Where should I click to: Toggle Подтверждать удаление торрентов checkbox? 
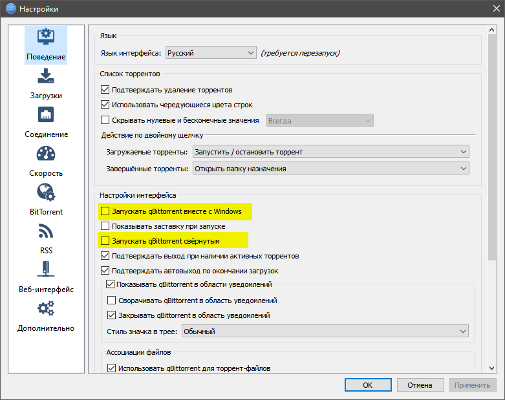click(x=105, y=89)
